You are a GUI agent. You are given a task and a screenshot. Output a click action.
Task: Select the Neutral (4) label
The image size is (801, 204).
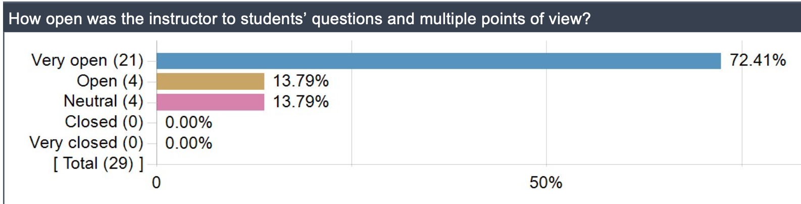pyautogui.click(x=104, y=101)
